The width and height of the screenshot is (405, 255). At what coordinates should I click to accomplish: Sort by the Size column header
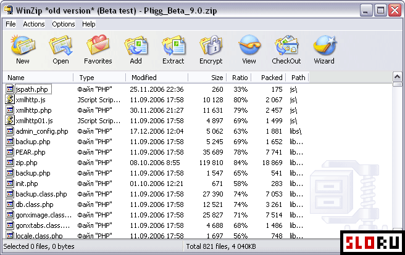pos(207,78)
